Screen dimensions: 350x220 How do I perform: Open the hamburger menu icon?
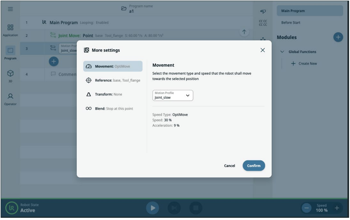coord(10,9)
